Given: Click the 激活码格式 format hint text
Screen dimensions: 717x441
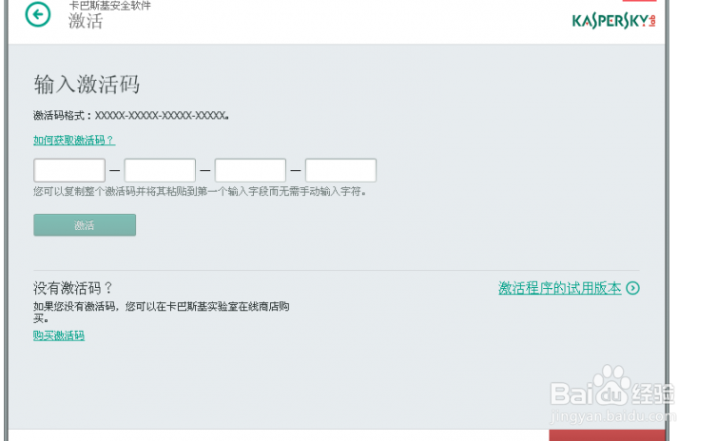Looking at the screenshot, I should [131, 115].
